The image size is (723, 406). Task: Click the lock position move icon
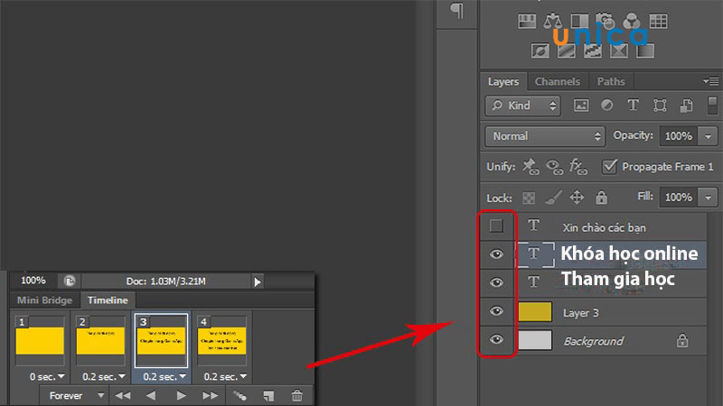[577, 198]
